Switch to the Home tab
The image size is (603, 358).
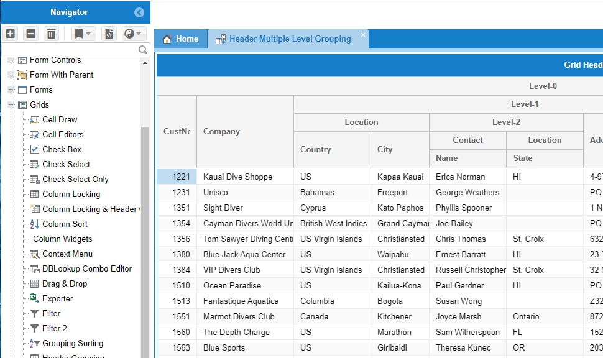[x=181, y=39]
